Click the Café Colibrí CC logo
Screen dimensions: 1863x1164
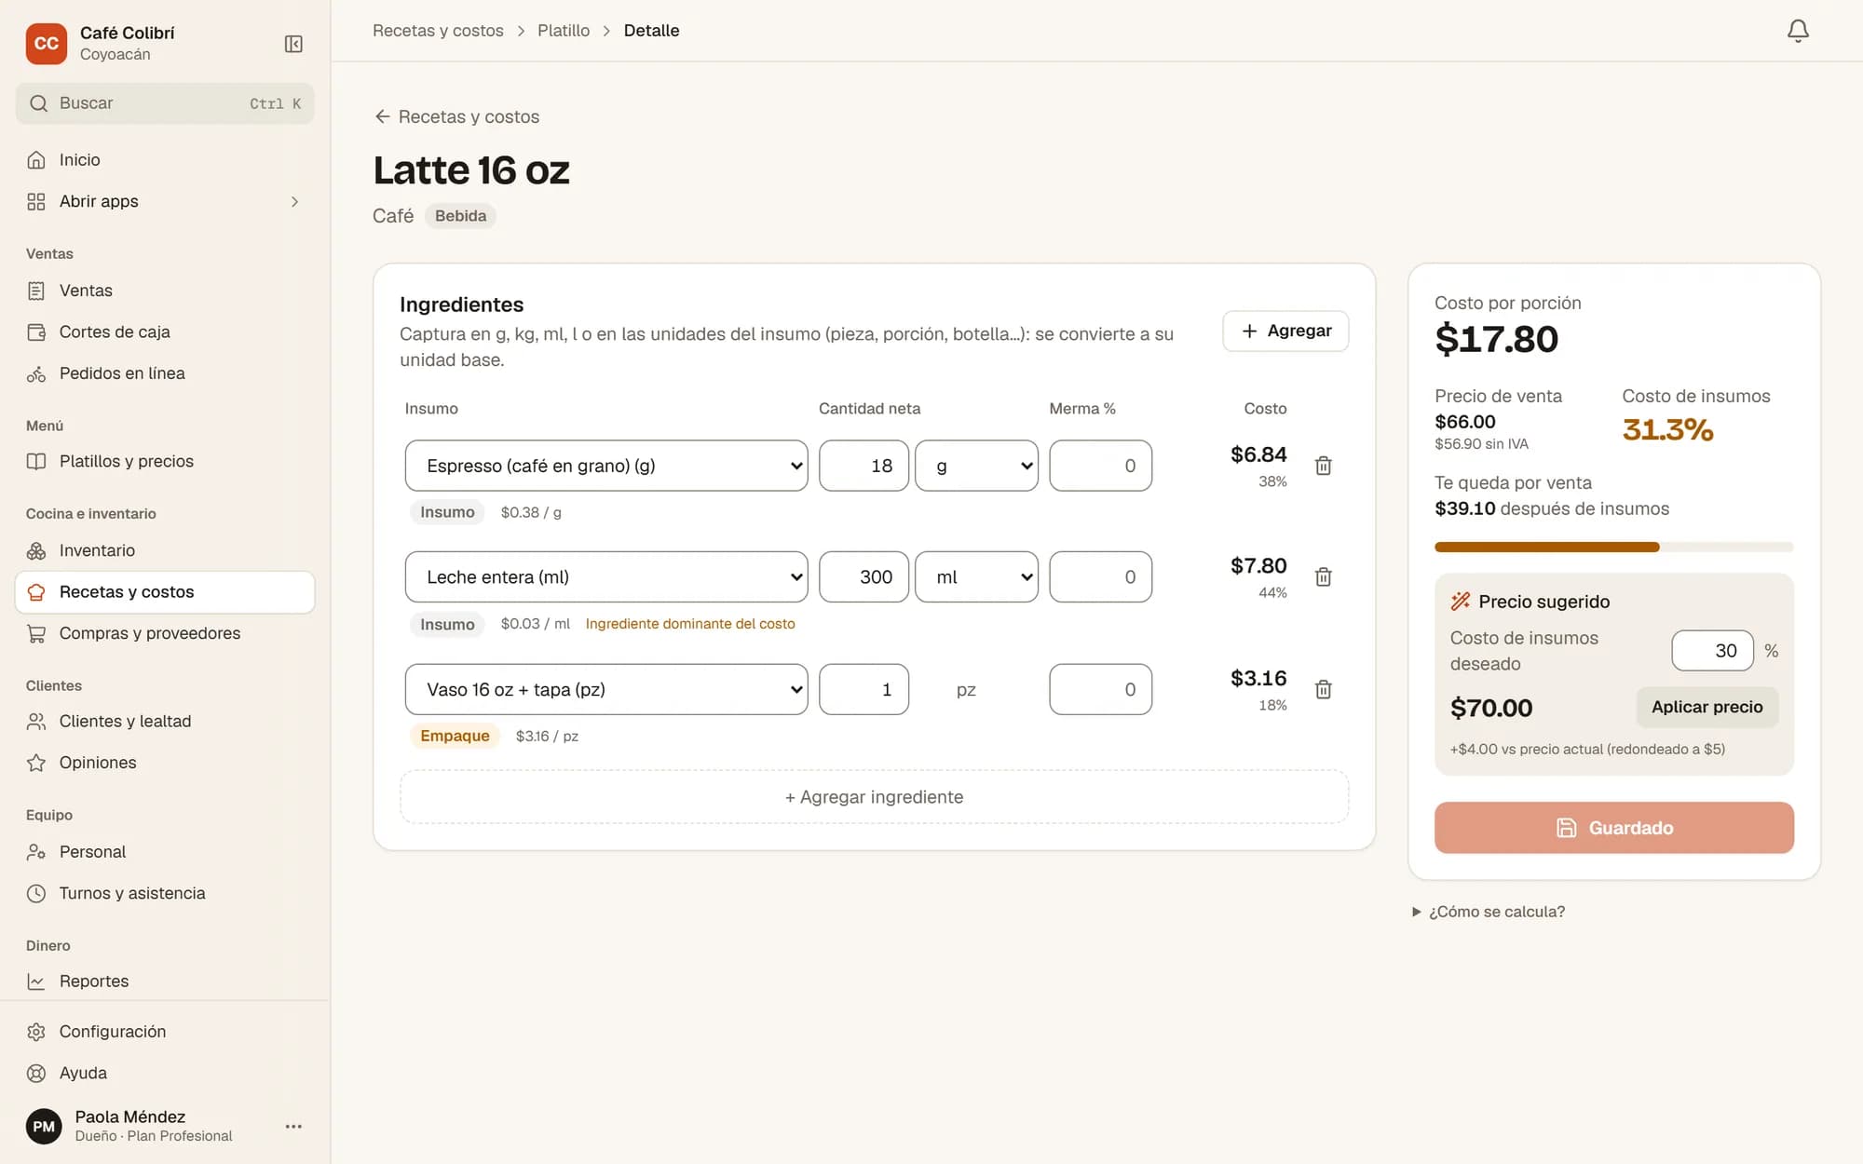(46, 44)
